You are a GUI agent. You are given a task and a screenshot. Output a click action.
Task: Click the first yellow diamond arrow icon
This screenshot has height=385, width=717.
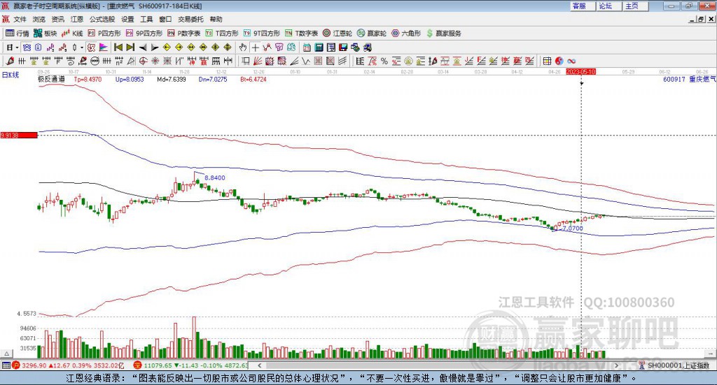167,48
